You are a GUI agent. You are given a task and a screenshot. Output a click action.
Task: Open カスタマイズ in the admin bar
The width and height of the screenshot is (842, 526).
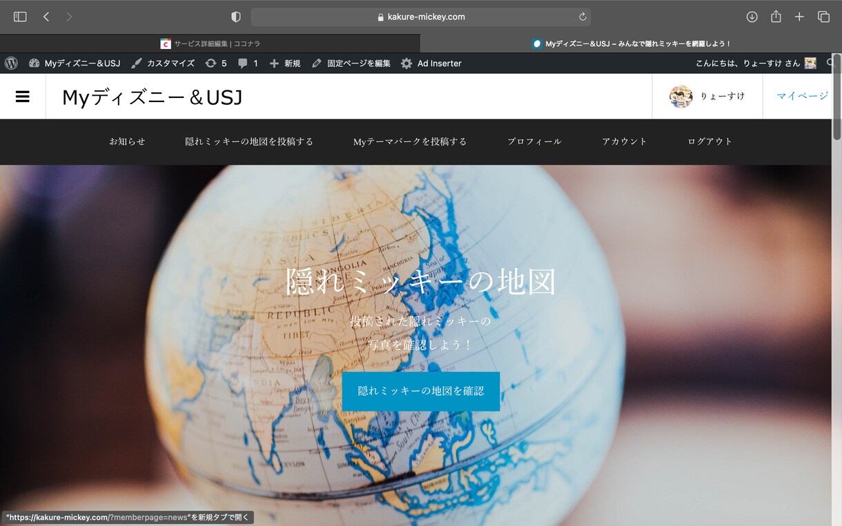coord(163,63)
